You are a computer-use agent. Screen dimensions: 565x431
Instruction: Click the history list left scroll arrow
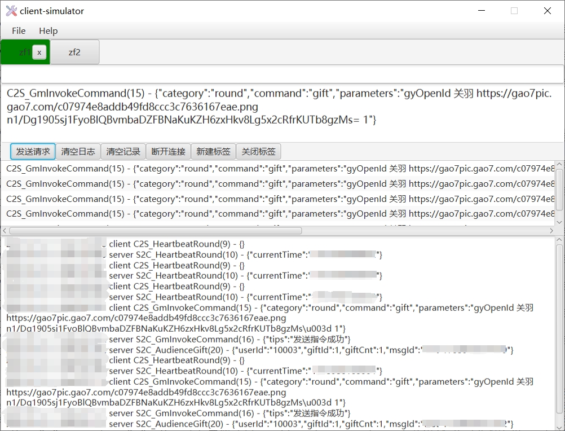tap(5, 231)
